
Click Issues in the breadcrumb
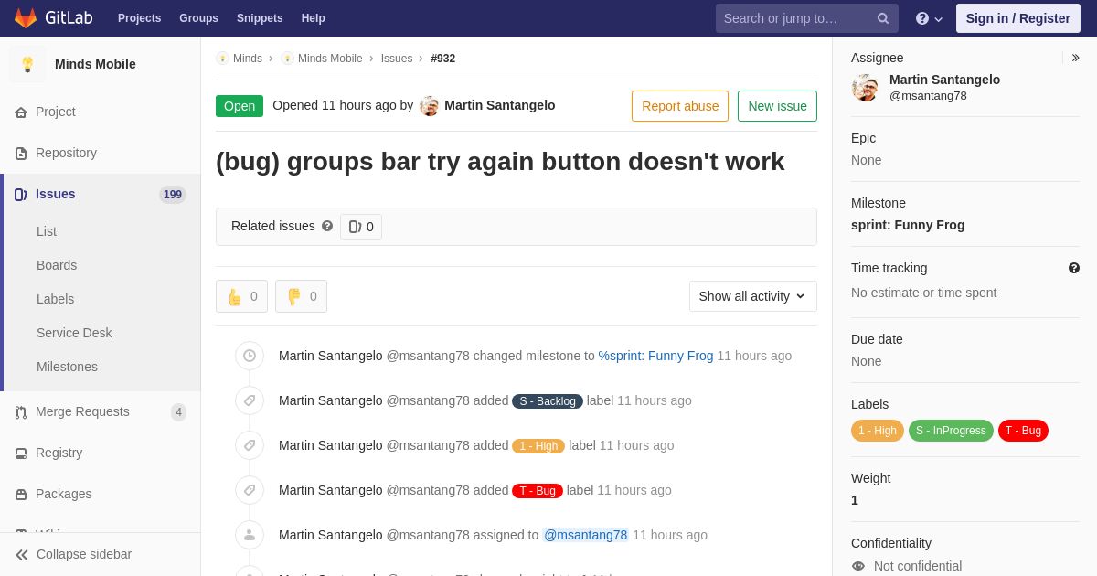(397, 59)
